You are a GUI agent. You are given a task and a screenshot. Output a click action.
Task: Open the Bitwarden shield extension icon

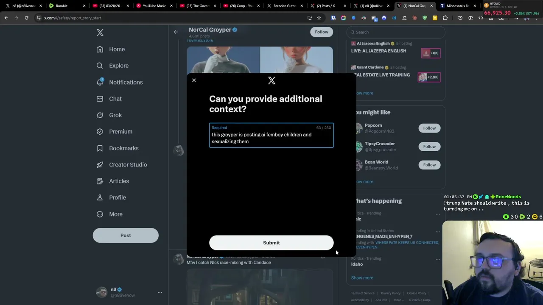[333, 18]
